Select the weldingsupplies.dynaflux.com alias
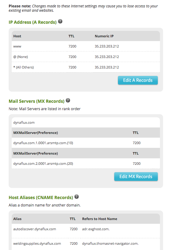The width and height of the screenshot is (172, 250). tap(37, 244)
